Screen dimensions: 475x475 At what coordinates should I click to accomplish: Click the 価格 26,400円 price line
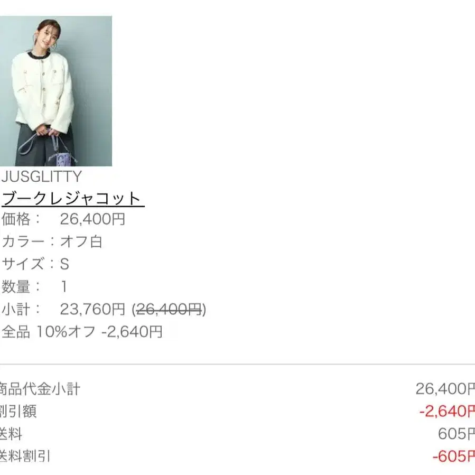[x=63, y=219]
